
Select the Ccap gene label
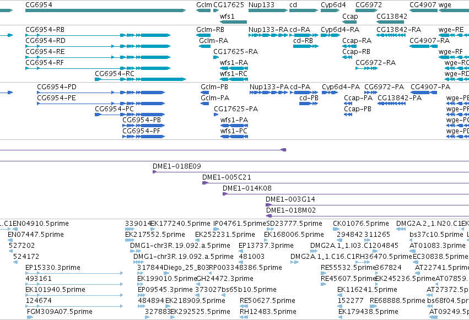pyautogui.click(x=350, y=16)
